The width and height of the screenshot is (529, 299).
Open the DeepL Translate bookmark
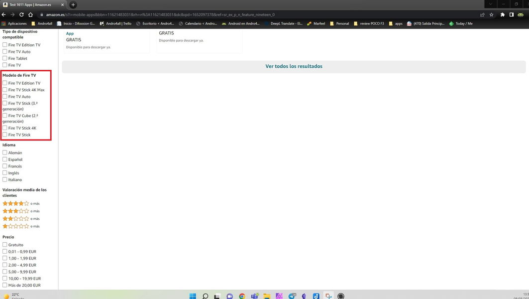tap(283, 23)
